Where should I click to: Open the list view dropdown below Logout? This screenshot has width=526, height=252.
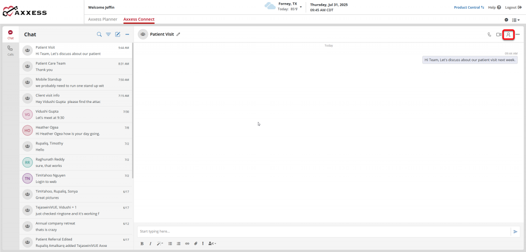coord(516,19)
